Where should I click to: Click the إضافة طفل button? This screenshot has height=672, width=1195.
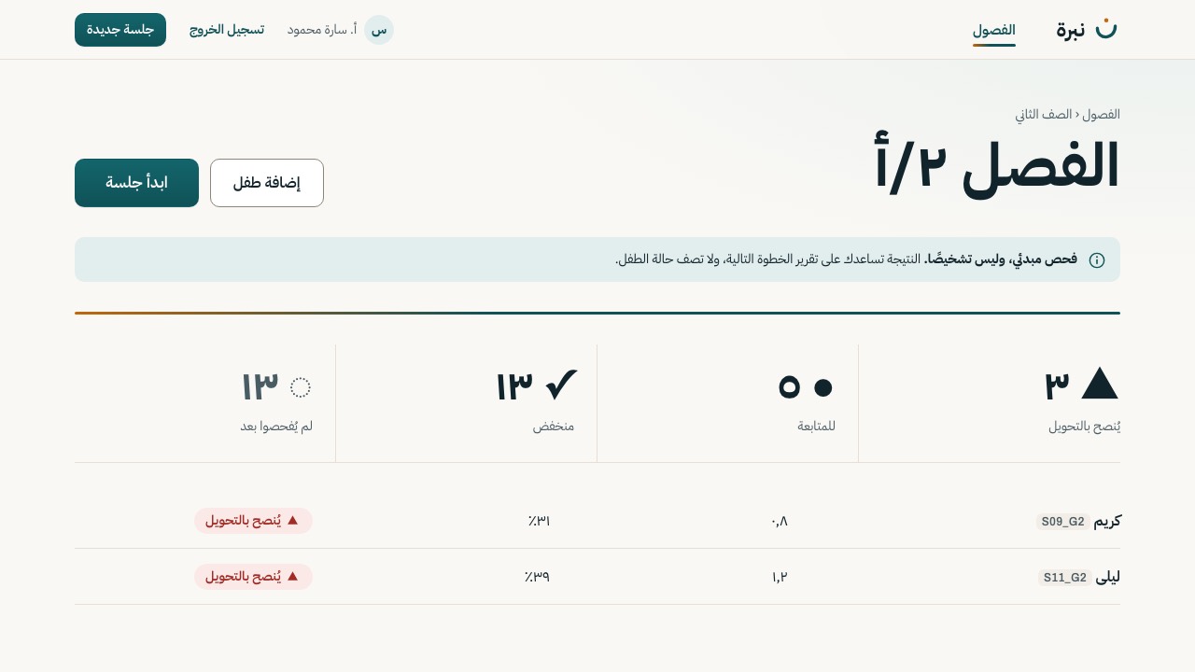point(267,183)
